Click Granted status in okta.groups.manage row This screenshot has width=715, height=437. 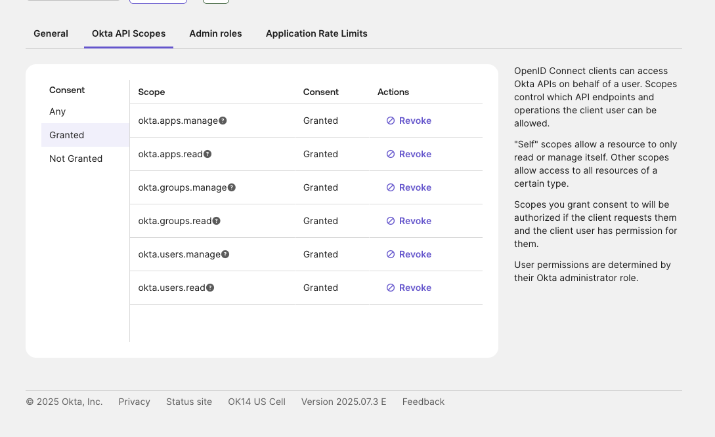(x=320, y=187)
